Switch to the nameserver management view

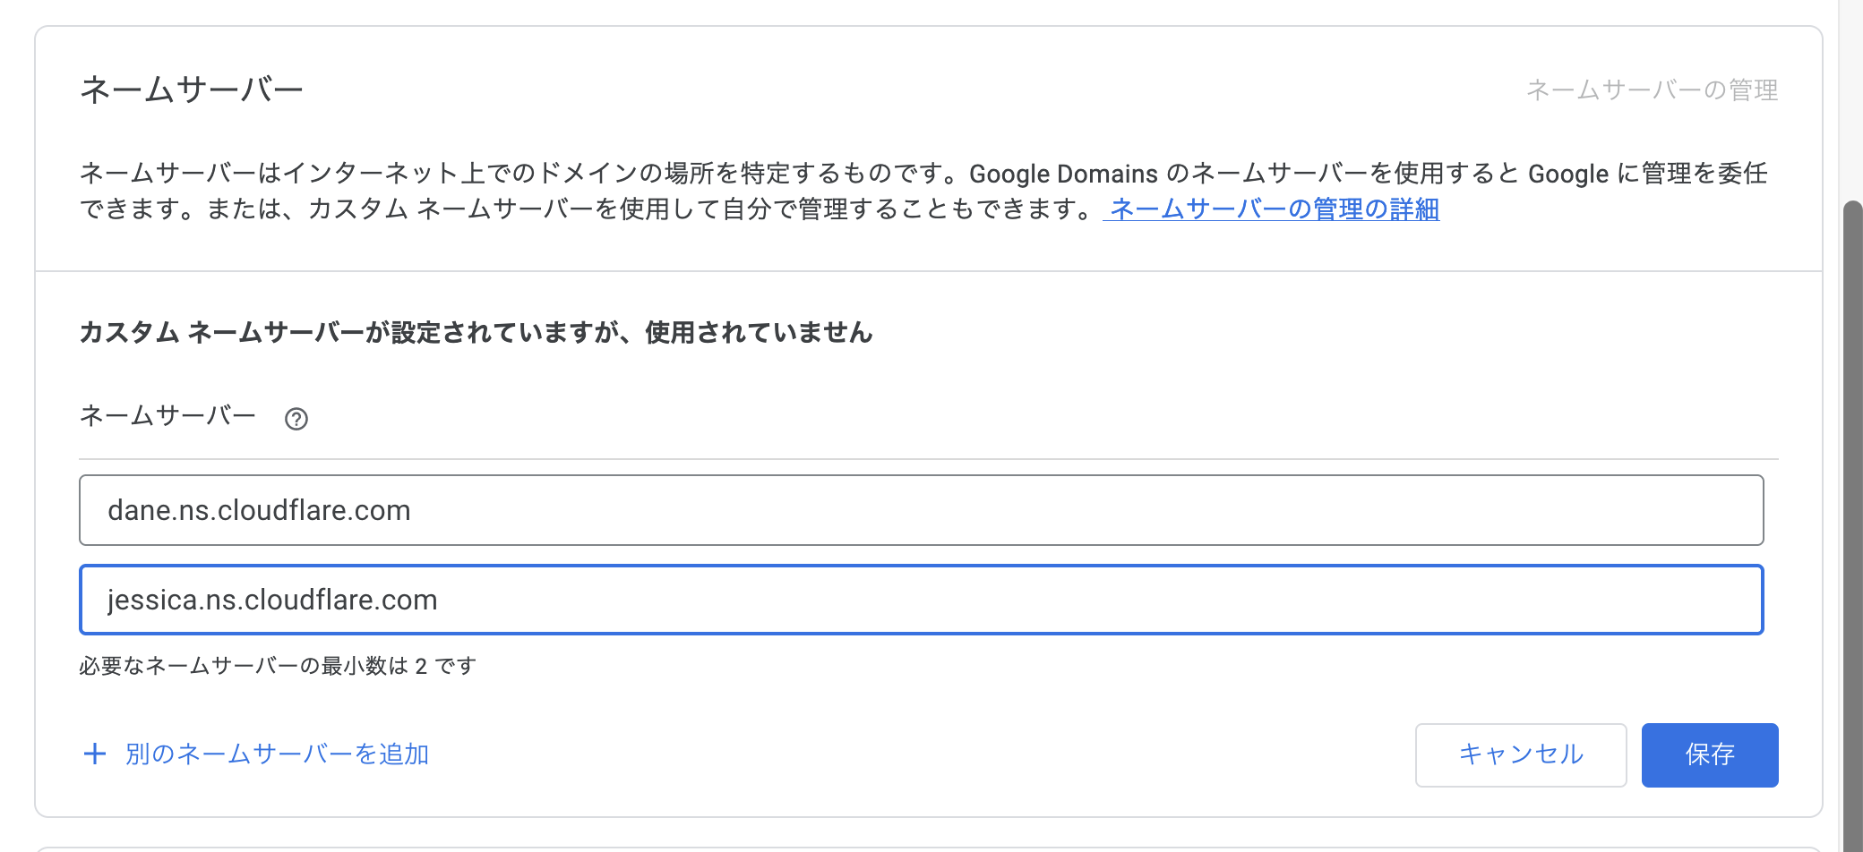[1653, 89]
